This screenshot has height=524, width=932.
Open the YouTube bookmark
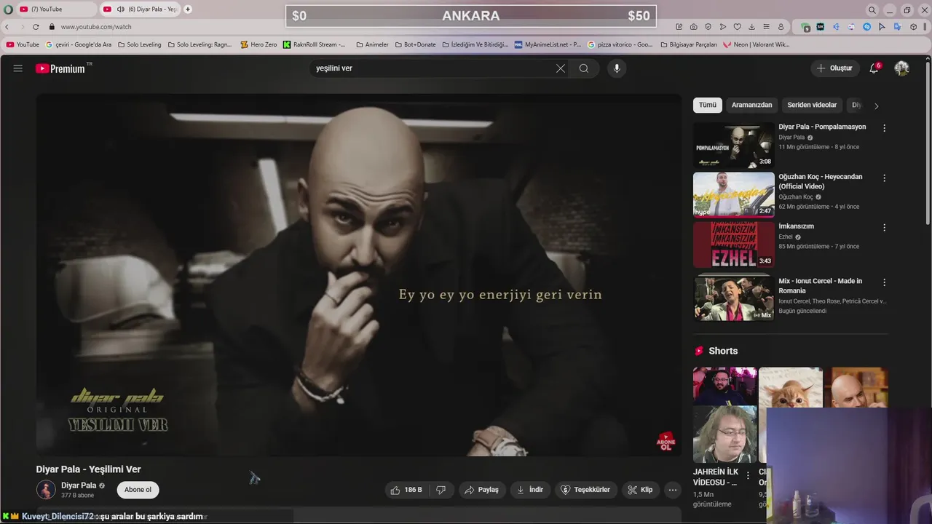[23, 44]
